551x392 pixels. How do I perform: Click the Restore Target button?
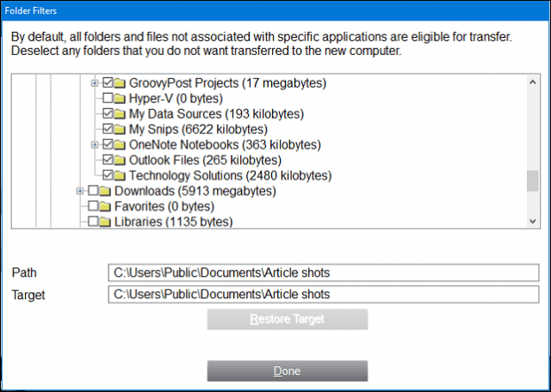click(x=287, y=319)
